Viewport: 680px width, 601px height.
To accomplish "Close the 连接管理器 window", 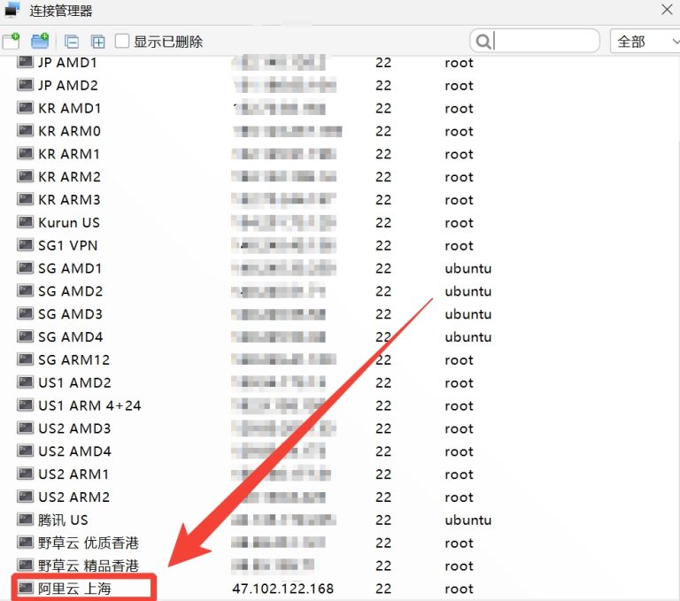I will 667,11.
